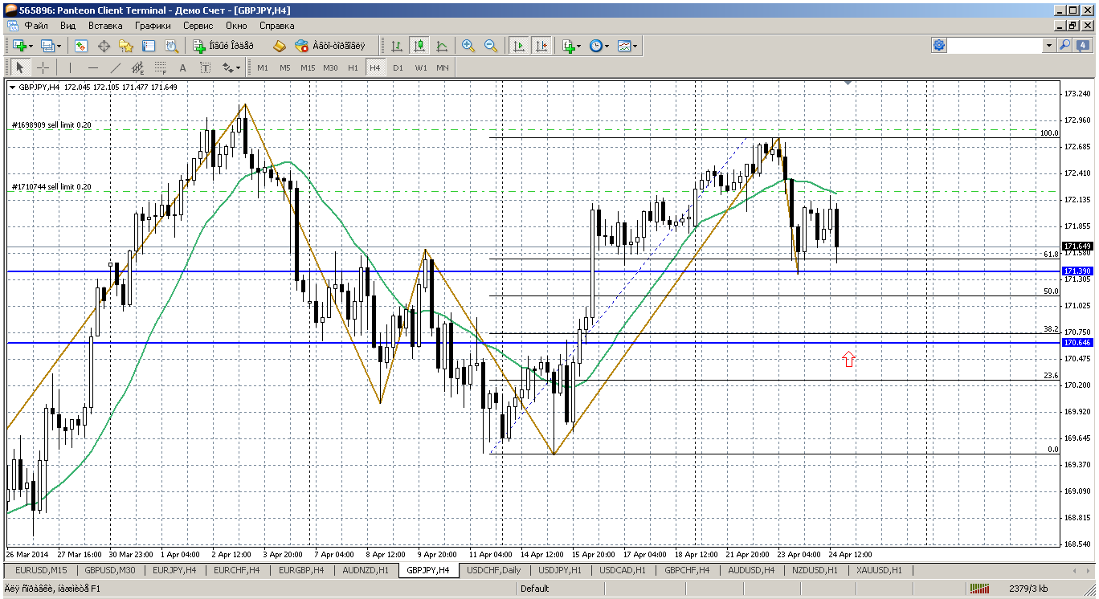Open the Вид menu
Screen dimensions: 1099x599
click(68, 26)
